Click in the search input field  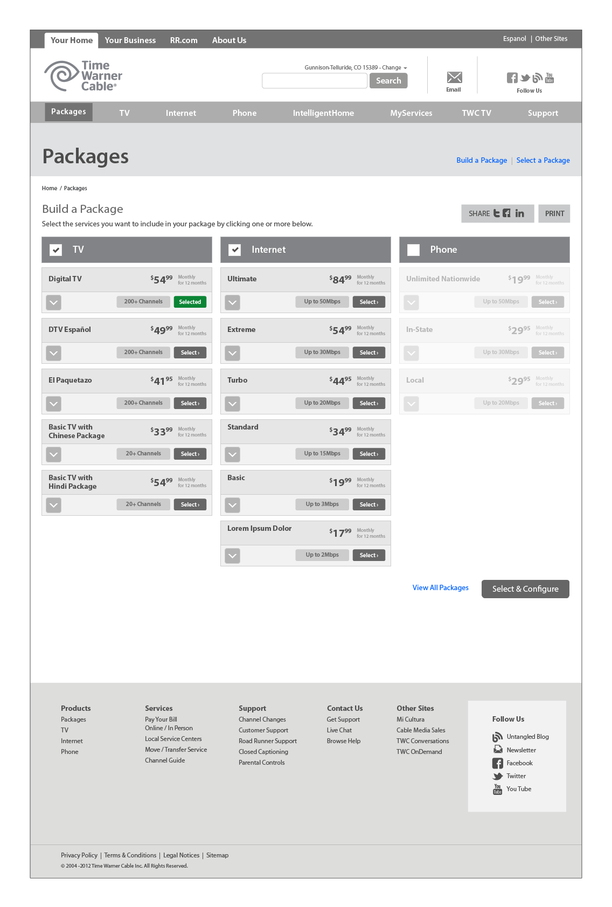pos(315,80)
